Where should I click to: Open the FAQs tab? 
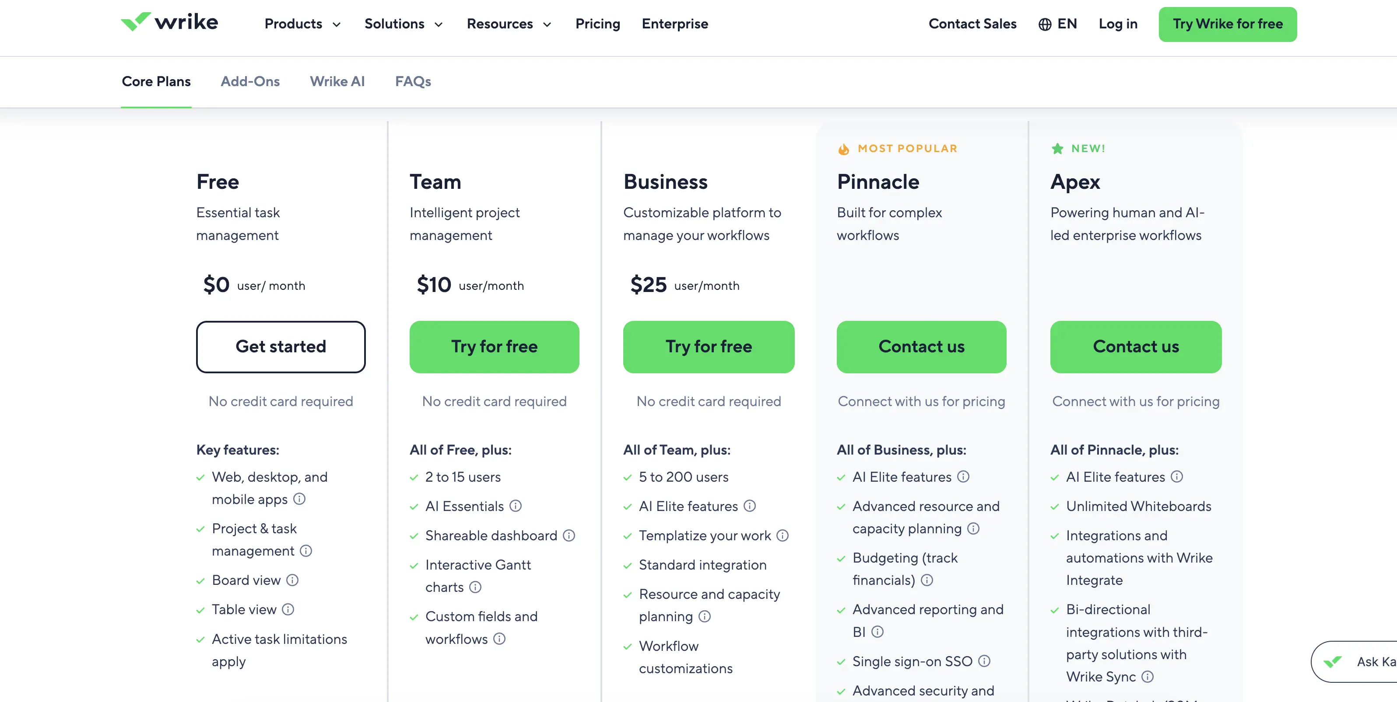tap(413, 81)
